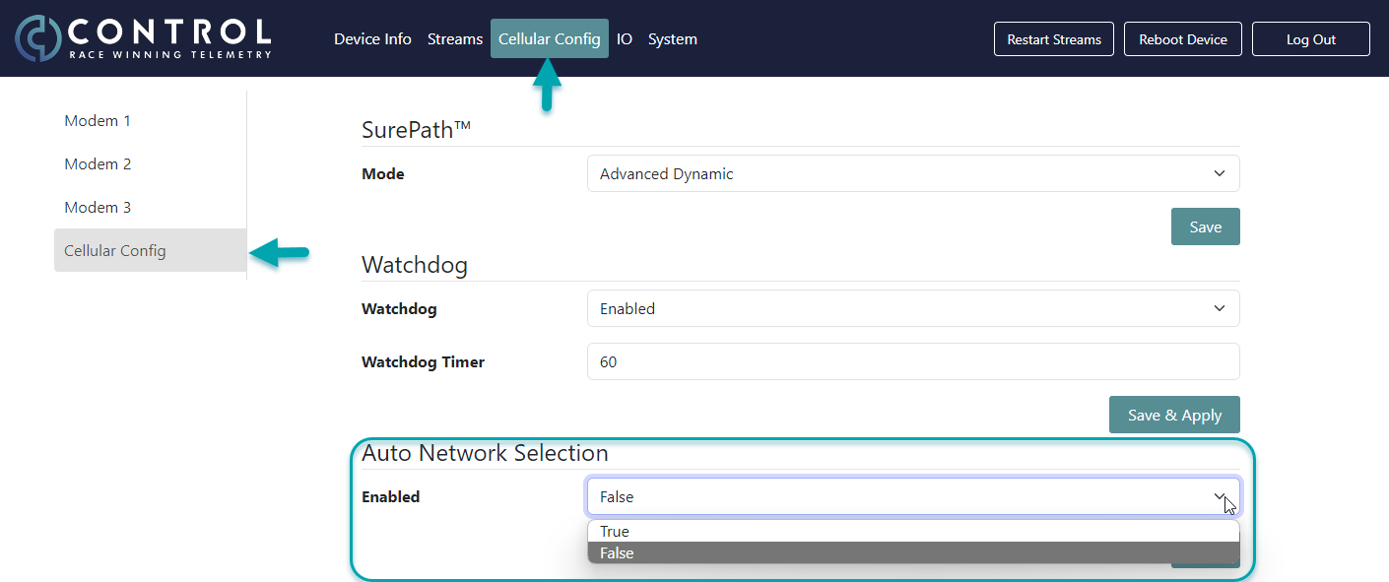
Task: Save the SurePath mode setting
Action: pyautogui.click(x=1205, y=226)
